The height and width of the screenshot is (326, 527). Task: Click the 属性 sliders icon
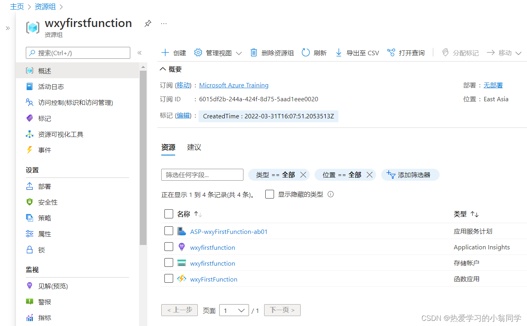29,234
